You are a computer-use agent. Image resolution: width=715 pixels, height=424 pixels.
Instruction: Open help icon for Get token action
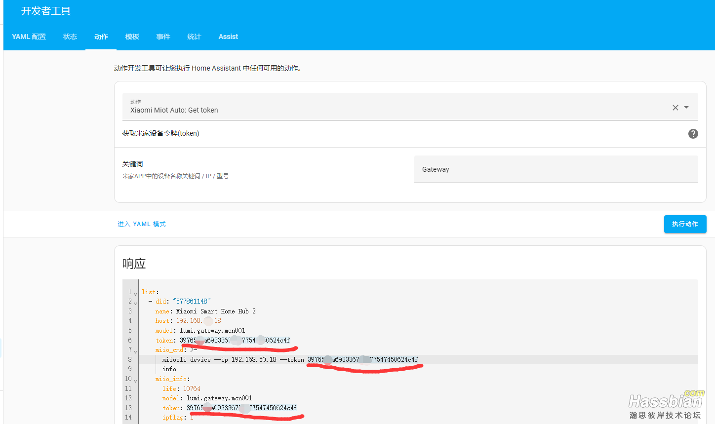click(693, 134)
